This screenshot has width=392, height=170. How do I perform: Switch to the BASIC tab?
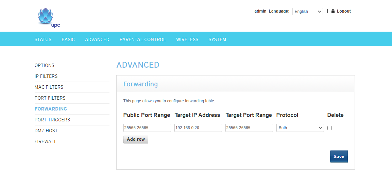point(68,39)
